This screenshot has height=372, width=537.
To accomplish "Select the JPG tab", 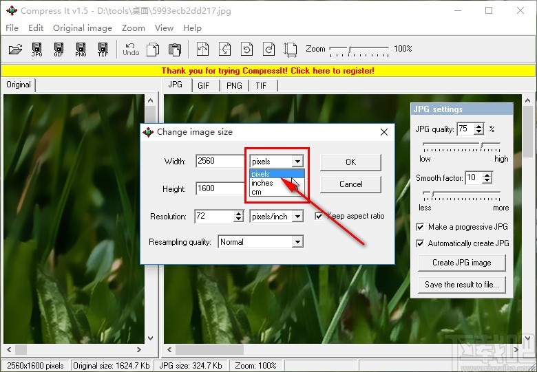I will pyautogui.click(x=176, y=85).
